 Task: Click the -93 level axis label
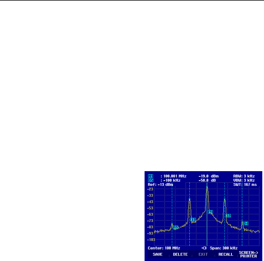coord(150,233)
